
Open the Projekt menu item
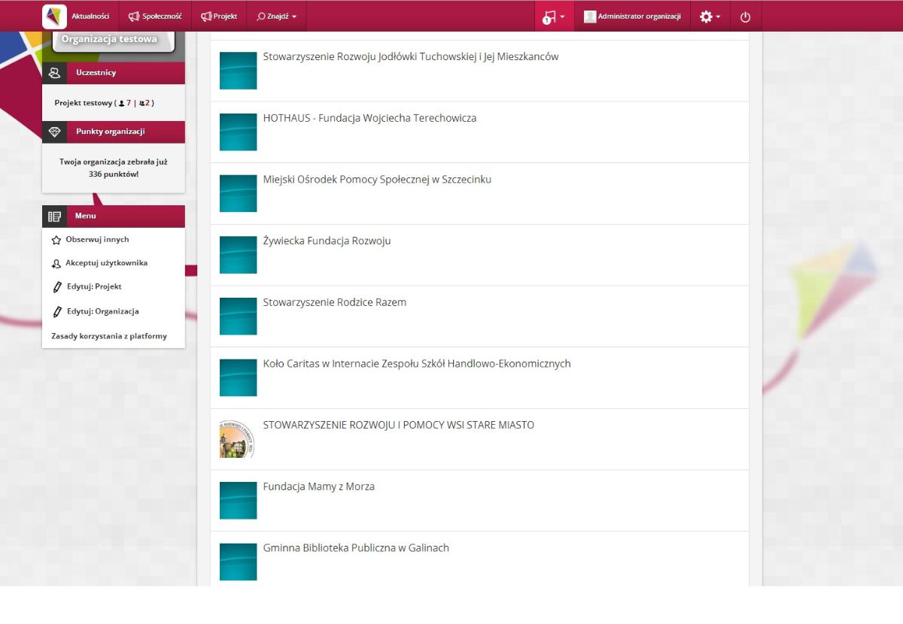[219, 17]
